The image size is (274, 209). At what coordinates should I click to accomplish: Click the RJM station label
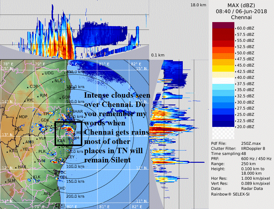pos(44,96)
